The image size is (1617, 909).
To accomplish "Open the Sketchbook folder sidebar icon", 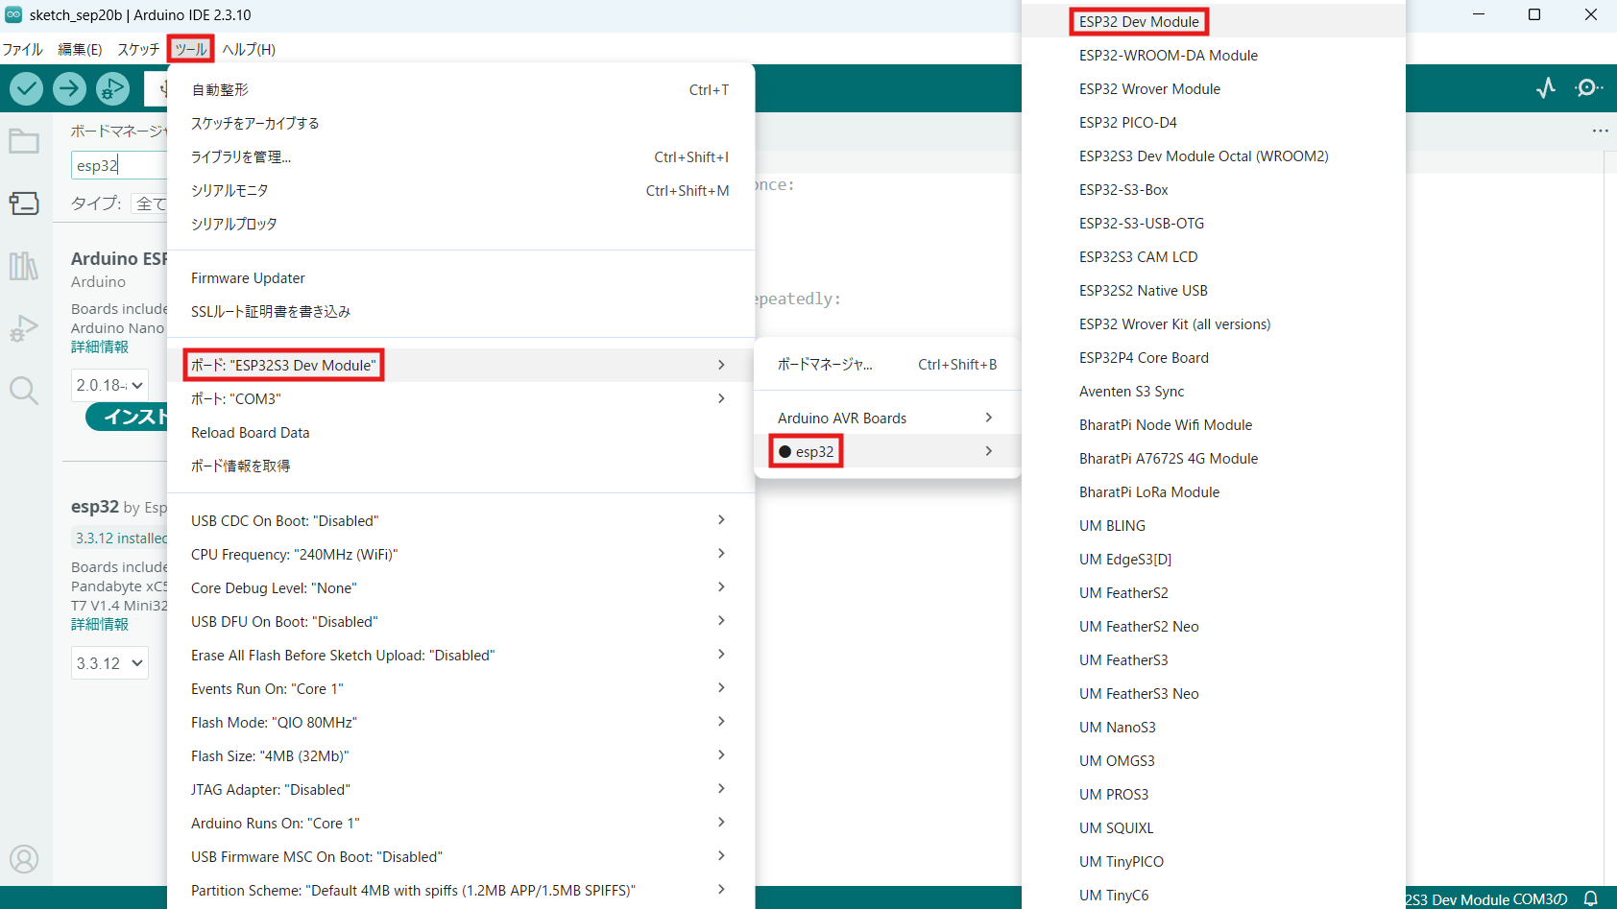I will coord(24,142).
